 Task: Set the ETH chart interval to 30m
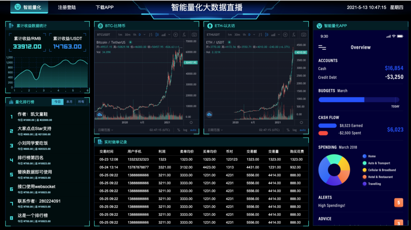tap(237, 35)
